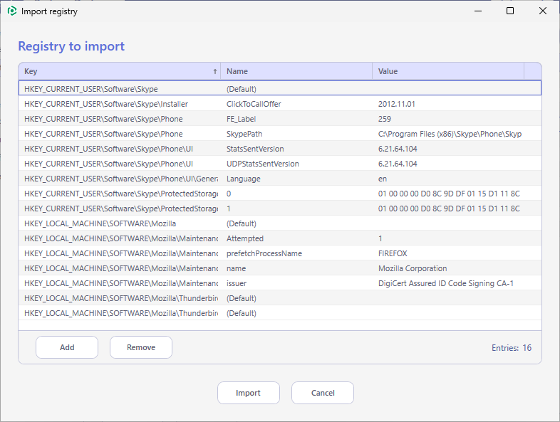
Task: Click the Mozilla Corporation value
Action: click(413, 268)
